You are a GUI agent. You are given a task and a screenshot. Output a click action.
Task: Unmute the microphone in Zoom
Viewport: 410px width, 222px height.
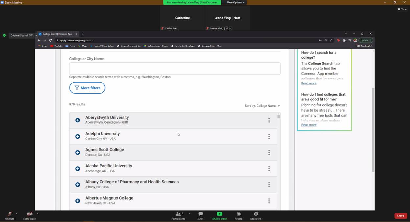coord(10,215)
